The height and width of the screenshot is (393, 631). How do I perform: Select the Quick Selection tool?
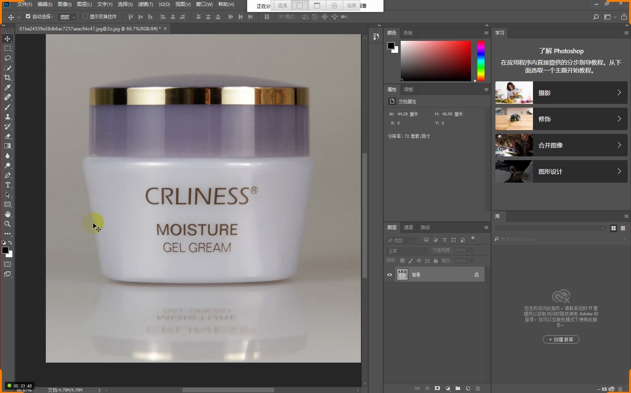click(x=8, y=68)
